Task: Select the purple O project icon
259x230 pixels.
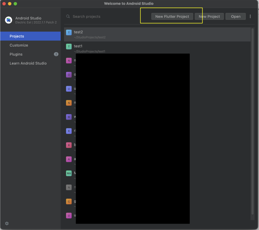Action: pos(69,75)
